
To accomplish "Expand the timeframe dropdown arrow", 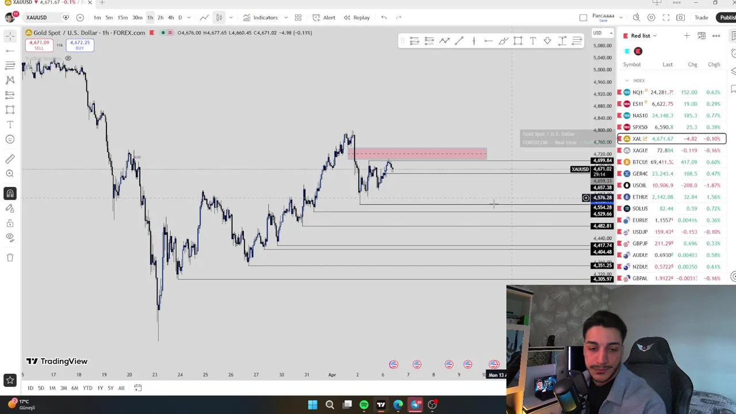I will 189,17.
